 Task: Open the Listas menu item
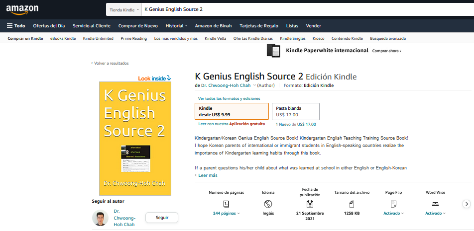click(x=292, y=26)
